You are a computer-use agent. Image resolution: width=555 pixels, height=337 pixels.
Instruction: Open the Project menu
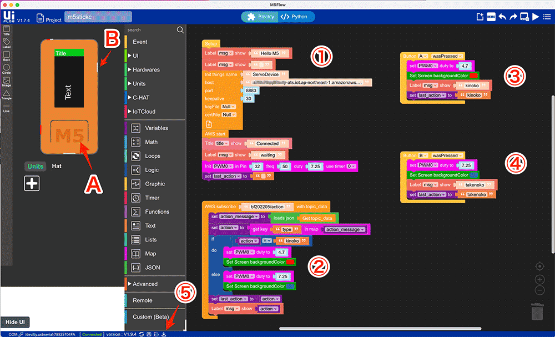click(x=49, y=18)
